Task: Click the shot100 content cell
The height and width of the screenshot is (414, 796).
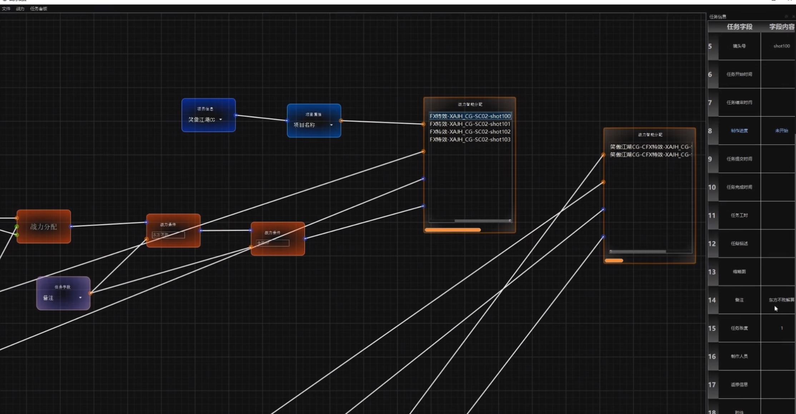Action: (x=778, y=46)
